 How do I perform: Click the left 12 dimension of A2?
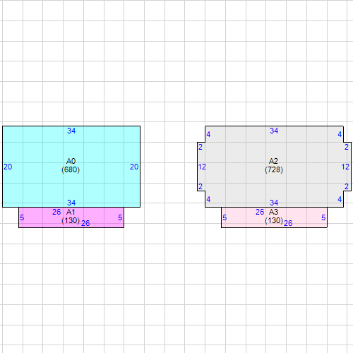click(202, 167)
